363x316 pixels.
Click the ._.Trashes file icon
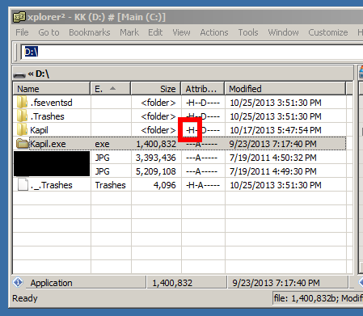click(x=23, y=185)
